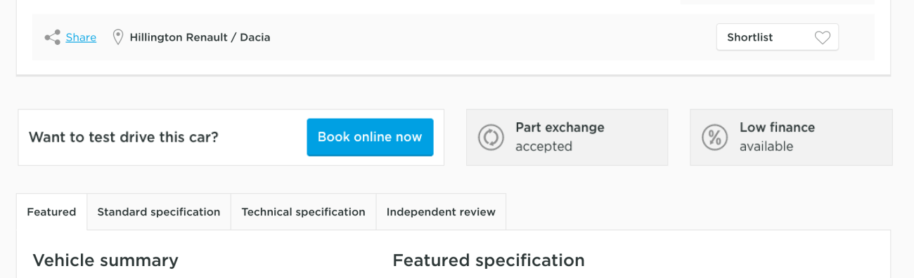The height and width of the screenshot is (278, 914).
Task: Click the Shortlist button label
Action: (750, 37)
